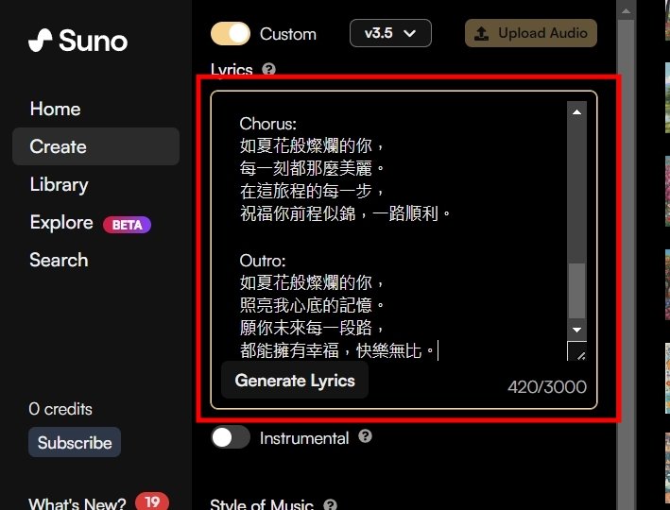Click the Subscribe button
Viewport: 670px width, 510px height.
[x=75, y=443]
